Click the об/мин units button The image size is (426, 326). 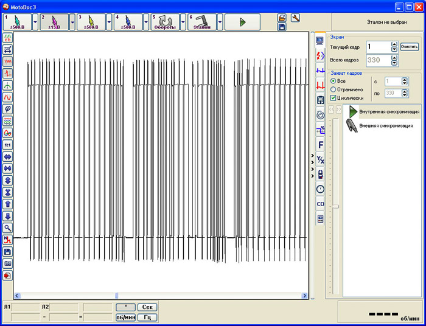pos(125,317)
